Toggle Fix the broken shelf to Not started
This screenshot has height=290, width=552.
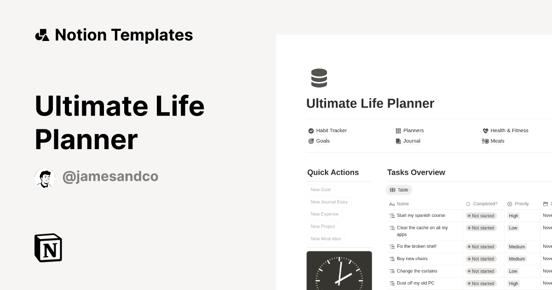[x=481, y=246]
